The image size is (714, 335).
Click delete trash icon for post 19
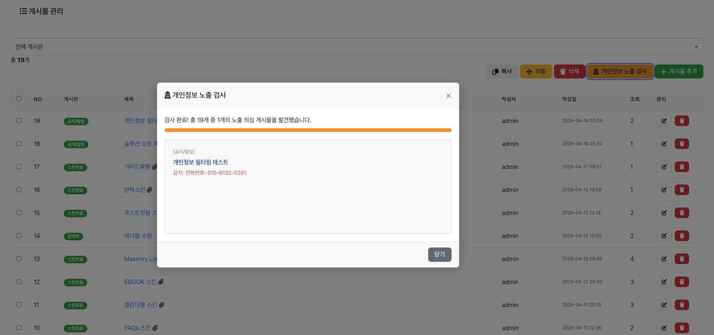tap(682, 121)
